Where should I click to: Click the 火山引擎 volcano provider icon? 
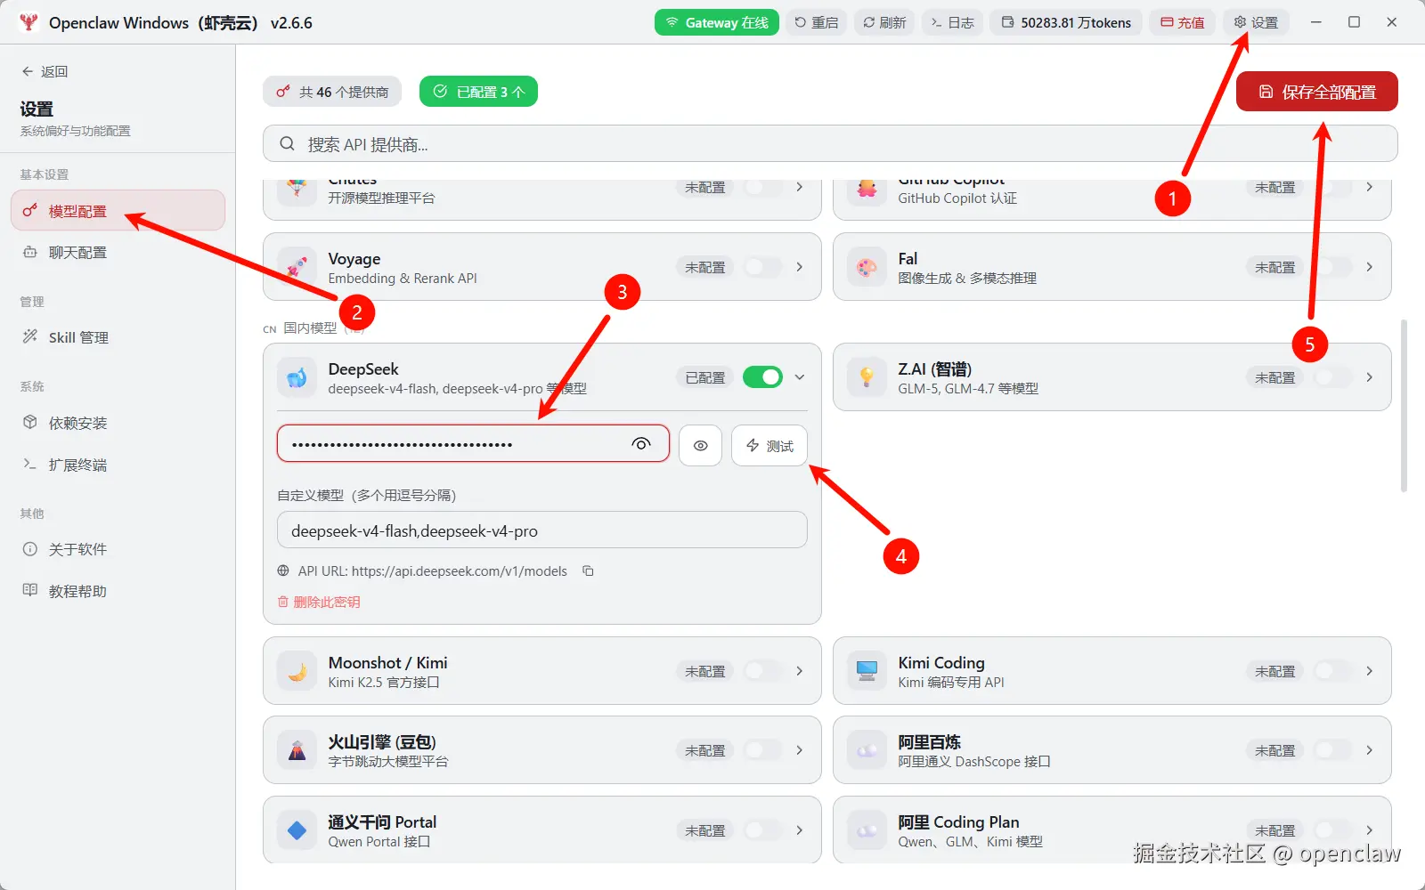297,750
